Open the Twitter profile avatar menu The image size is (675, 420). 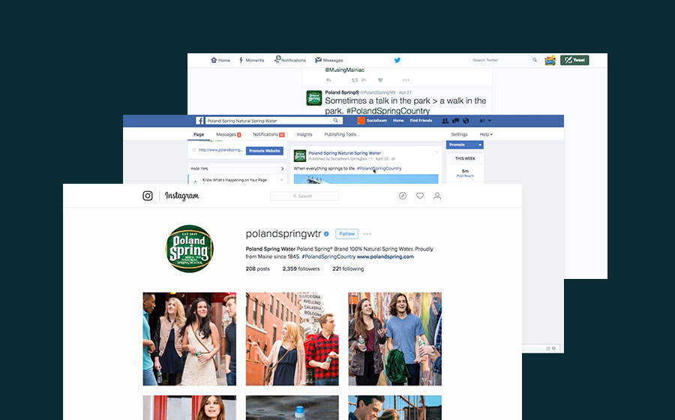550,60
